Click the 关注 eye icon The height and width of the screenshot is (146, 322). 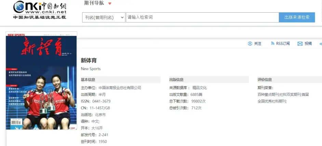tap(250, 43)
